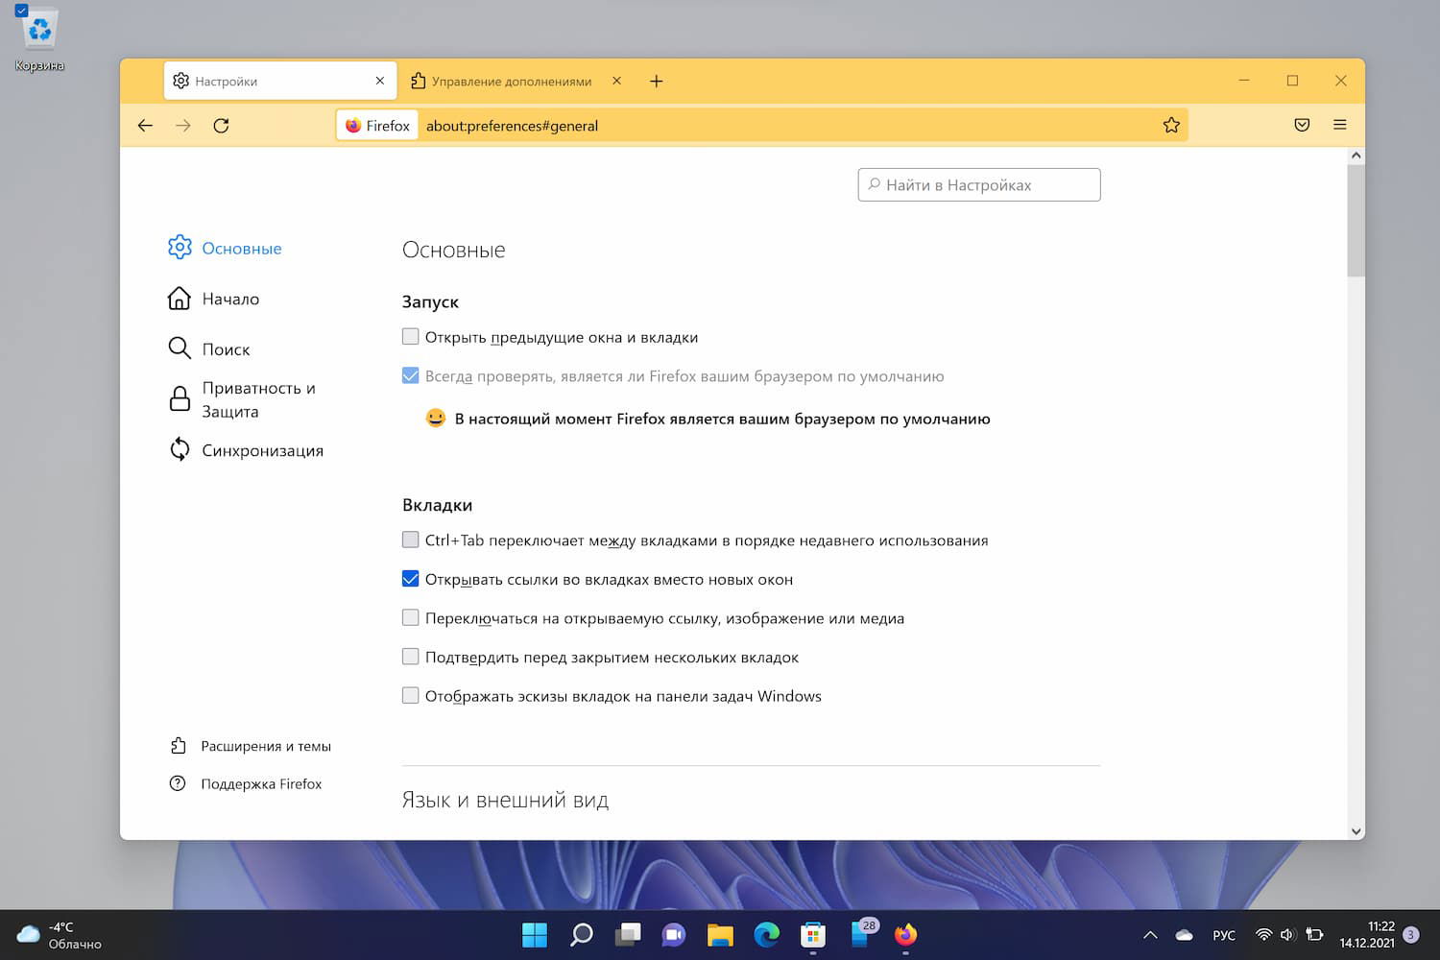Image resolution: width=1440 pixels, height=960 pixels.
Task: Show hidden system tray icons
Action: 1150,935
